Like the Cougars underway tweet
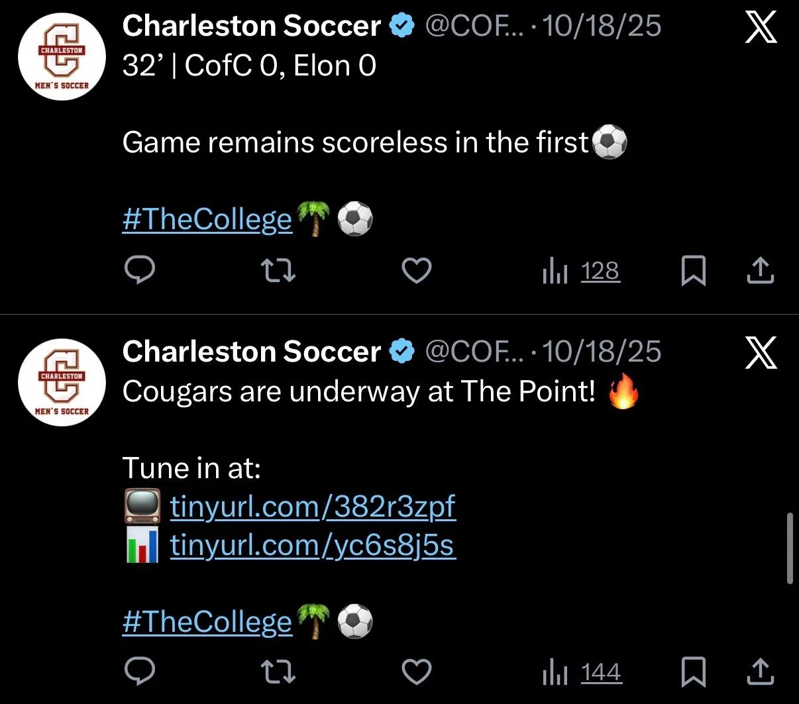Viewport: 799px width, 704px height. [x=417, y=672]
